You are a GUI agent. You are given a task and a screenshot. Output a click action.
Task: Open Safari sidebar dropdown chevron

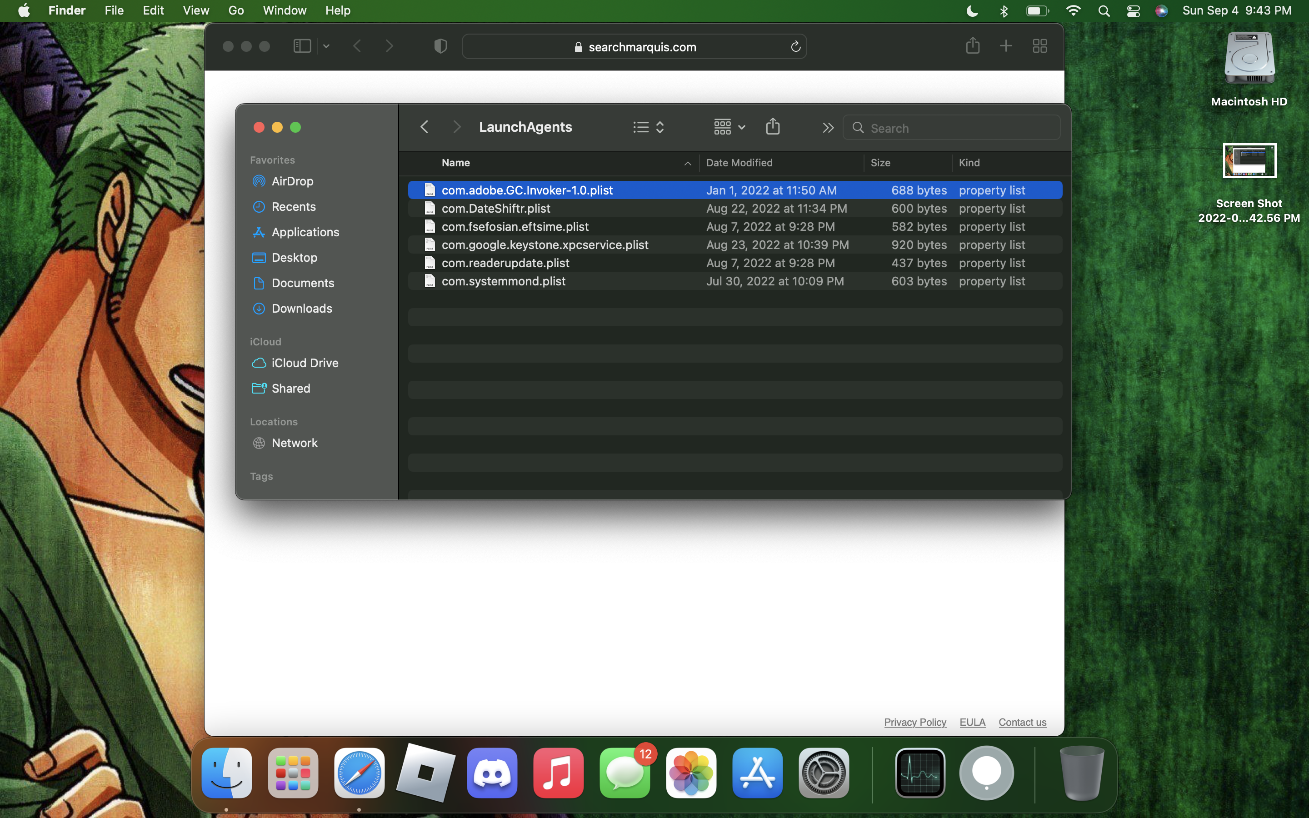(x=326, y=46)
